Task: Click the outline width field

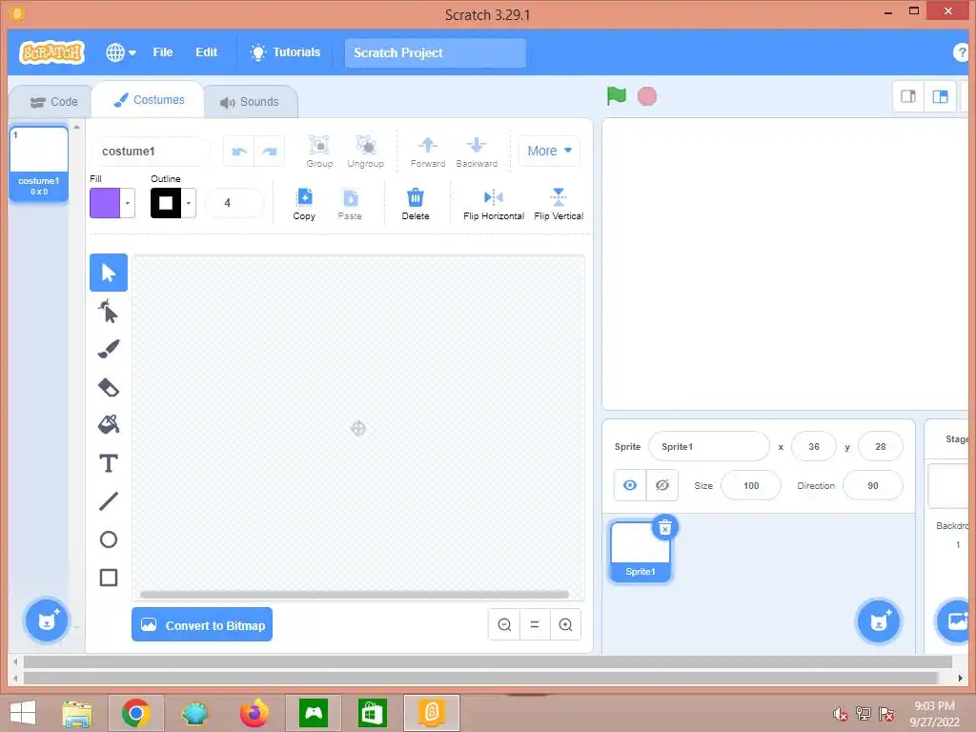Action: click(234, 203)
